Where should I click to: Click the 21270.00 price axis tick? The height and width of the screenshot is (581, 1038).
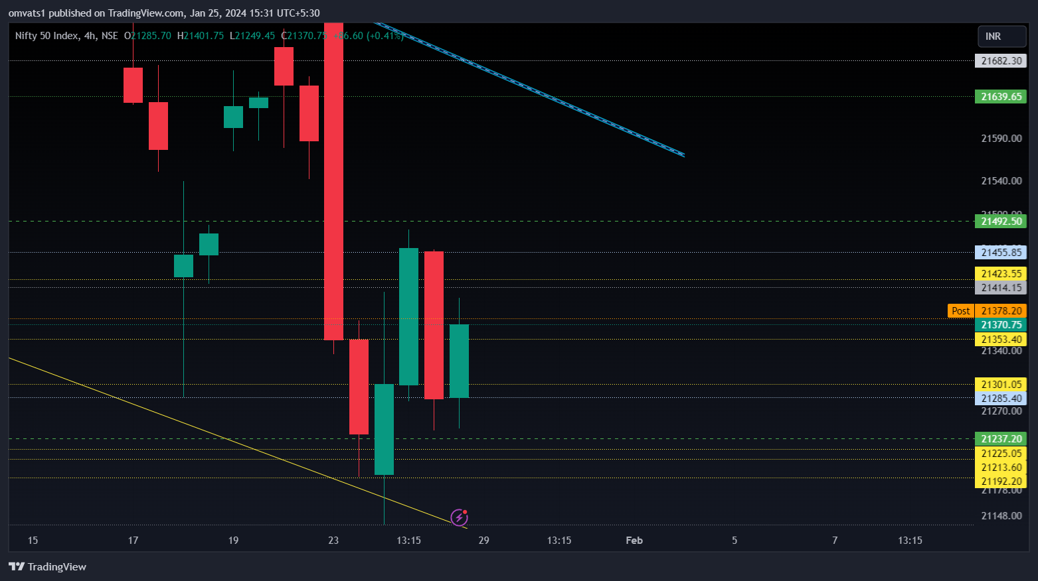(x=1001, y=411)
